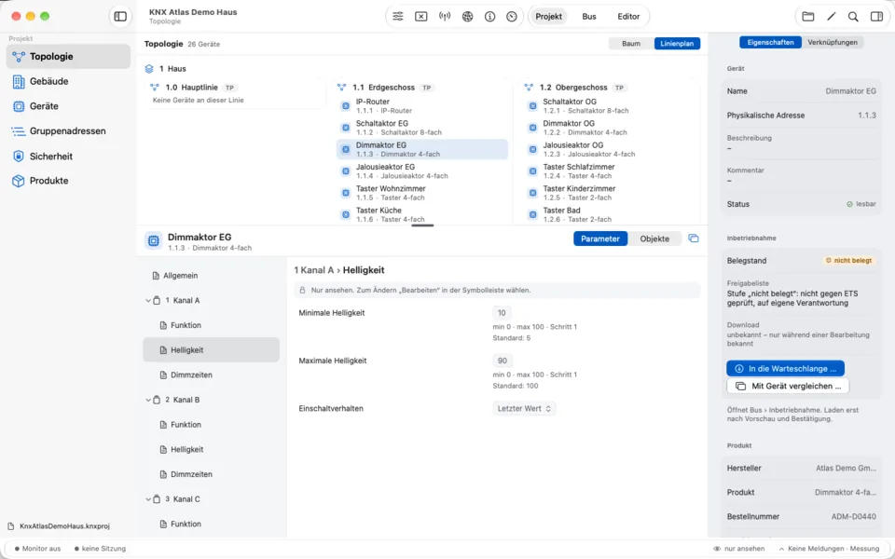Viewport: 895px width, 559px height.
Task: Click the 1.1 Erdgeschoss line icon
Action: coord(341,88)
